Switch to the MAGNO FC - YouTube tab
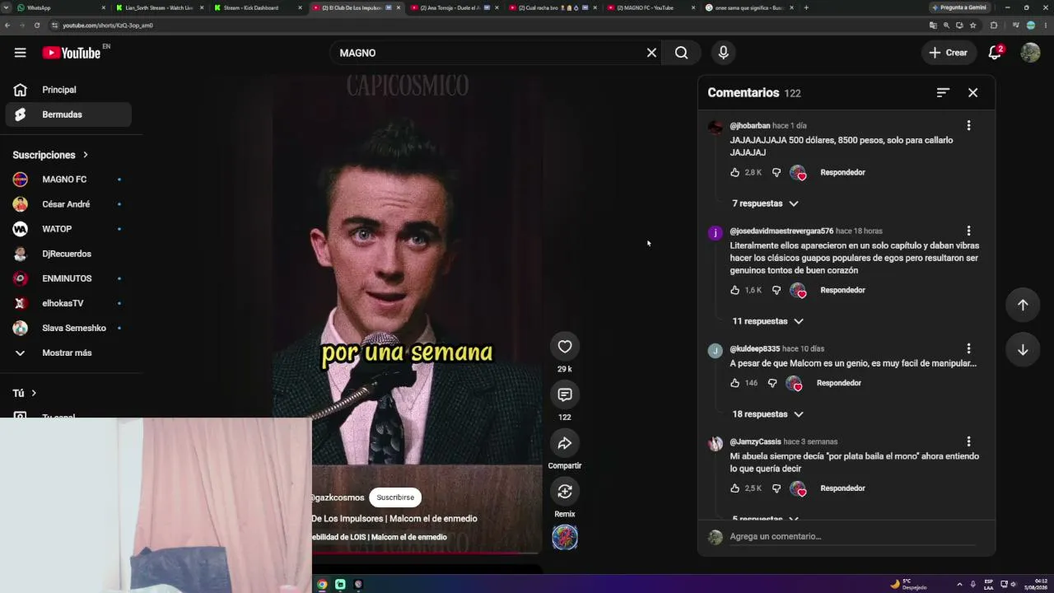Screen dimensions: 1054x593 point(651,7)
